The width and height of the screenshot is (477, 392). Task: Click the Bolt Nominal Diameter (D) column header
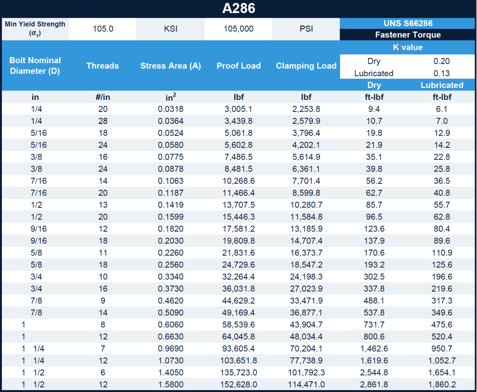pos(35,66)
